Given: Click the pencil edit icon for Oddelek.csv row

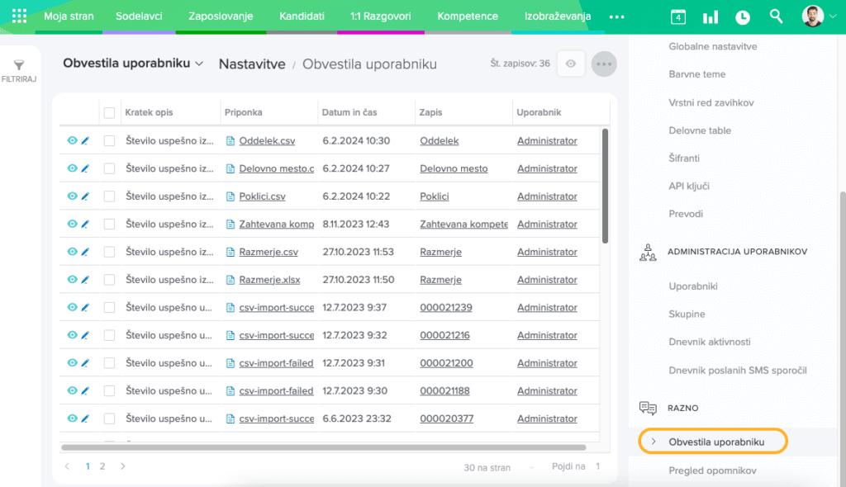Looking at the screenshot, I should [84, 141].
